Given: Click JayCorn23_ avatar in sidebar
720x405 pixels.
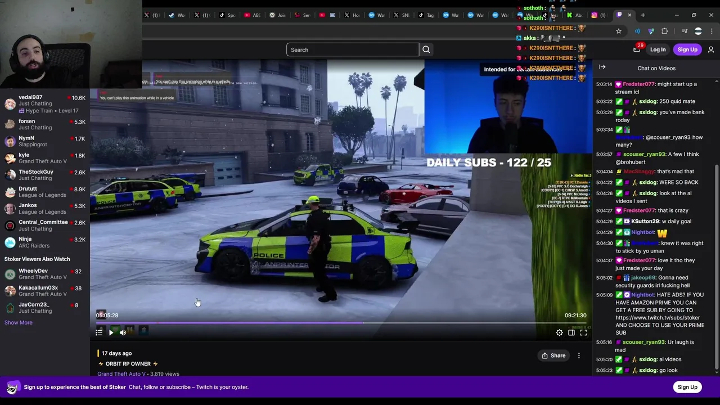Looking at the screenshot, I should click(x=10, y=308).
